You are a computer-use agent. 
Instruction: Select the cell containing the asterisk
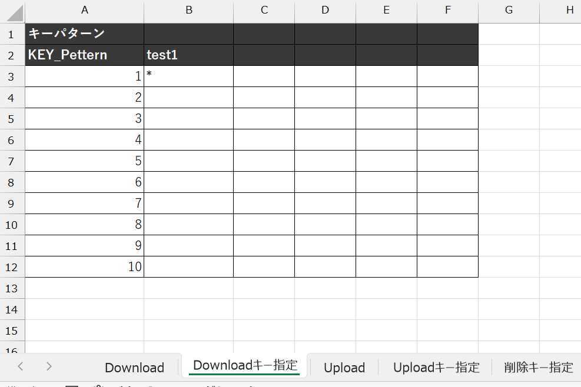188,76
